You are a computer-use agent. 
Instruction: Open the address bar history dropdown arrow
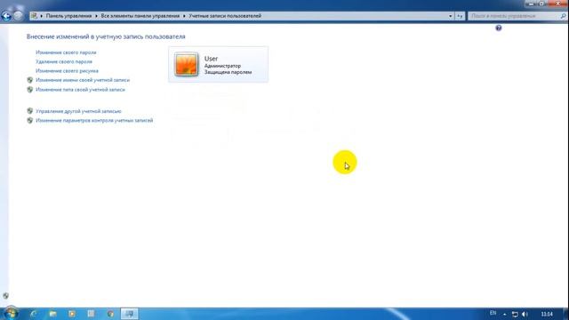point(451,16)
